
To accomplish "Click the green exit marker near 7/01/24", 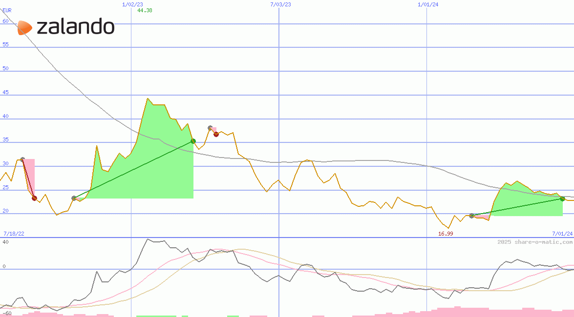I will pos(563,198).
